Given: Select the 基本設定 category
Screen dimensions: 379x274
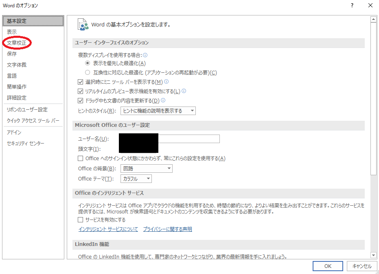Looking at the screenshot, I should [x=33, y=21].
